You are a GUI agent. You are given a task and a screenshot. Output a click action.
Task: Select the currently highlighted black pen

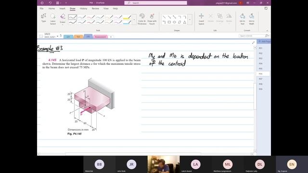(x=73, y=17)
